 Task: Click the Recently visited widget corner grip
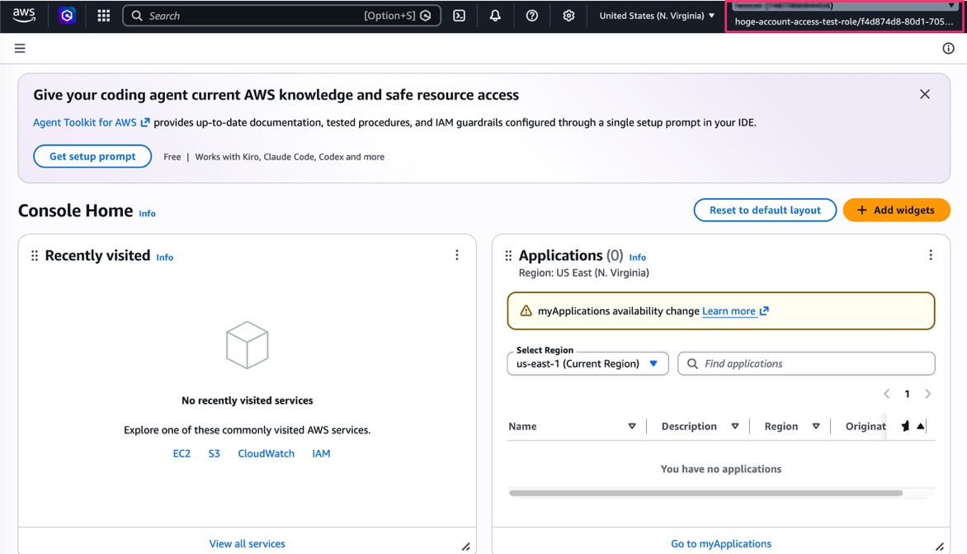coord(466,547)
